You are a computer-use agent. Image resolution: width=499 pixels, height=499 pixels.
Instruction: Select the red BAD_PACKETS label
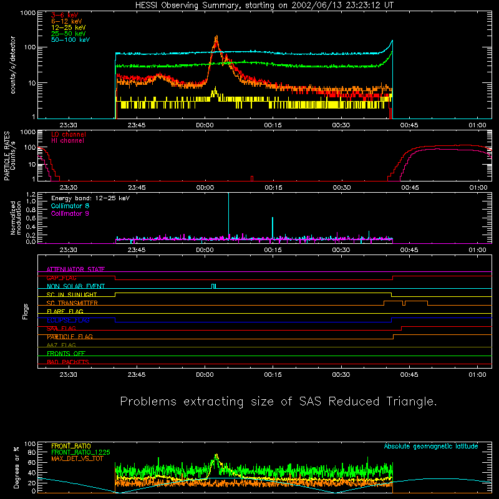pyautogui.click(x=68, y=362)
